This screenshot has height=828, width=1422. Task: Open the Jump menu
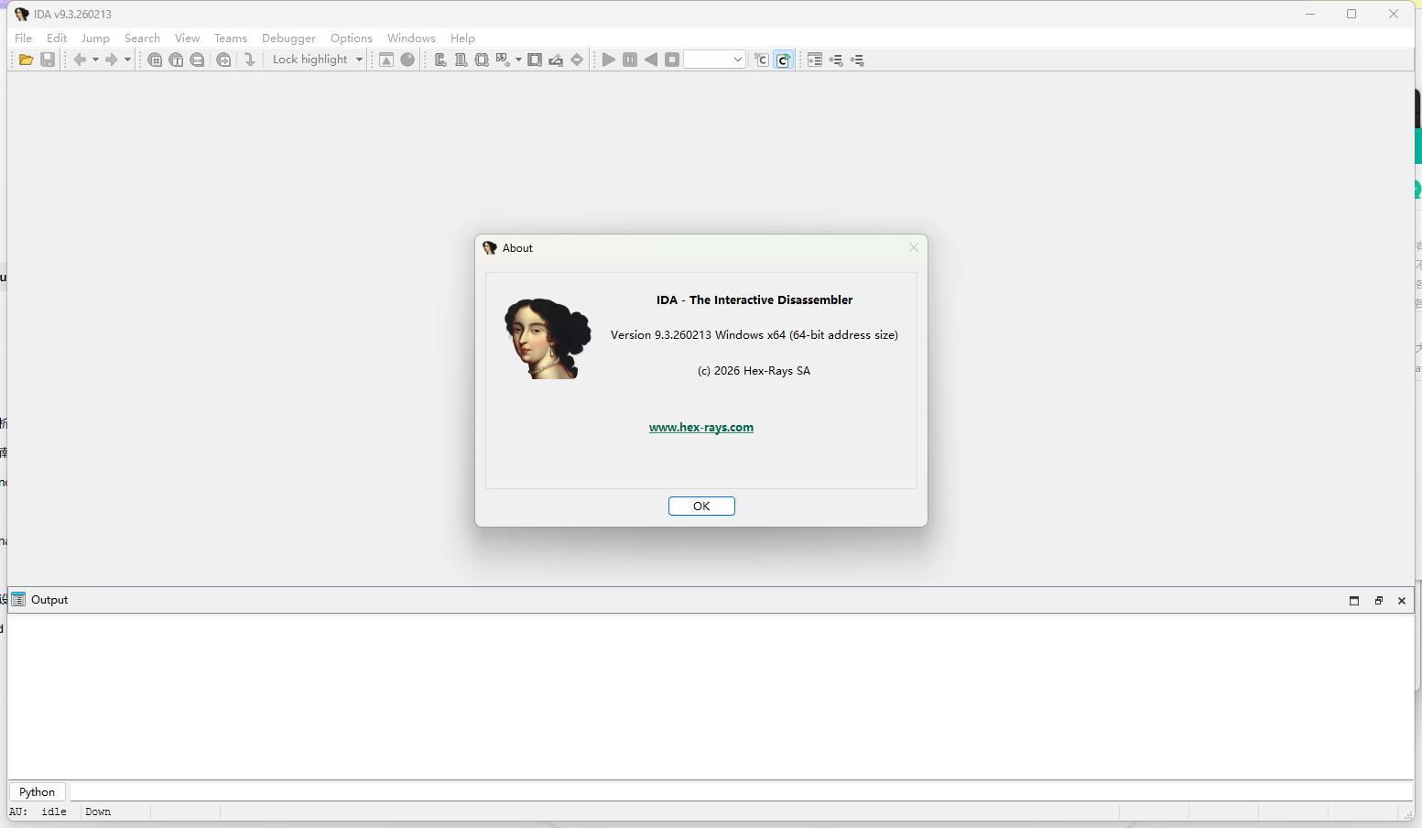95,38
